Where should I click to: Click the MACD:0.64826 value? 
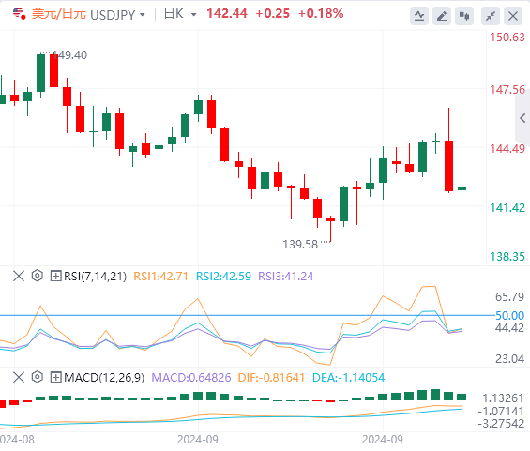tap(191, 377)
